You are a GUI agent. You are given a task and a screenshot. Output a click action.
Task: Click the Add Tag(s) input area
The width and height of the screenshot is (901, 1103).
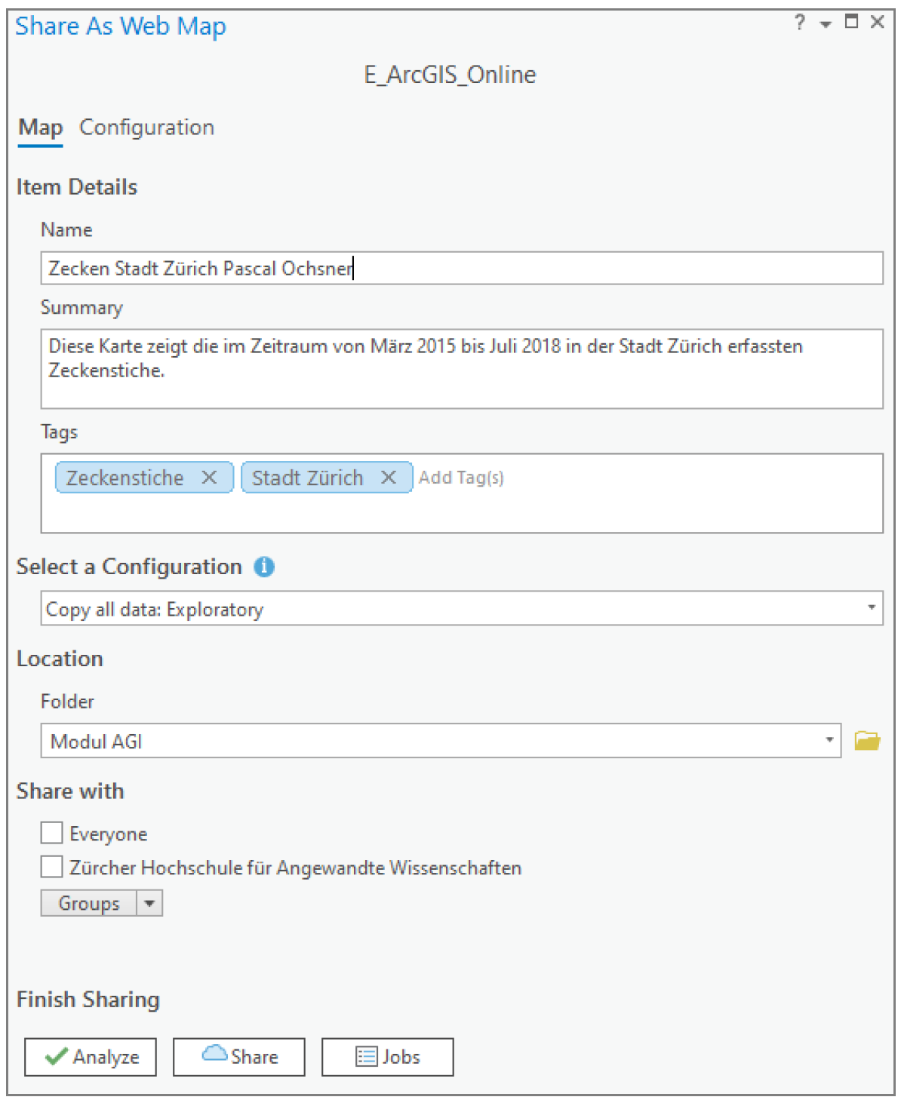coord(462,478)
